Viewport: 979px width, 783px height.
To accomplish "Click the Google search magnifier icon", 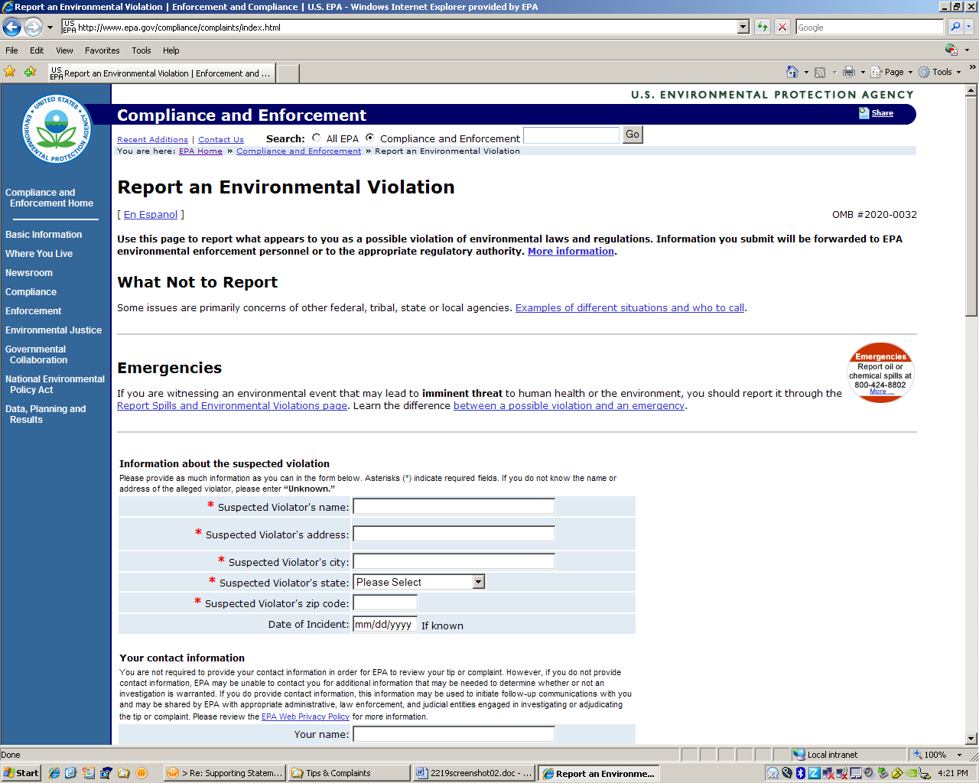I will pyautogui.click(x=955, y=27).
